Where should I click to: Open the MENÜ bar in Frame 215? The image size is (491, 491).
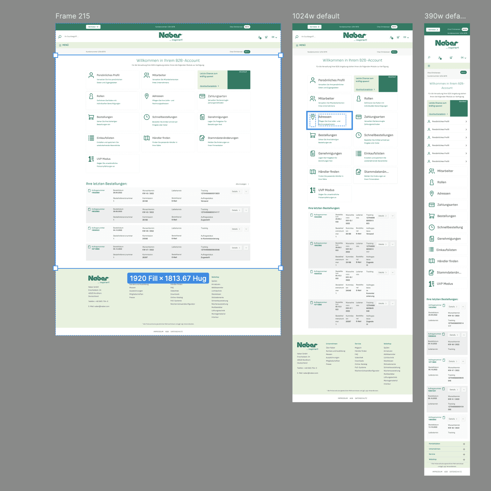(x=168, y=45)
